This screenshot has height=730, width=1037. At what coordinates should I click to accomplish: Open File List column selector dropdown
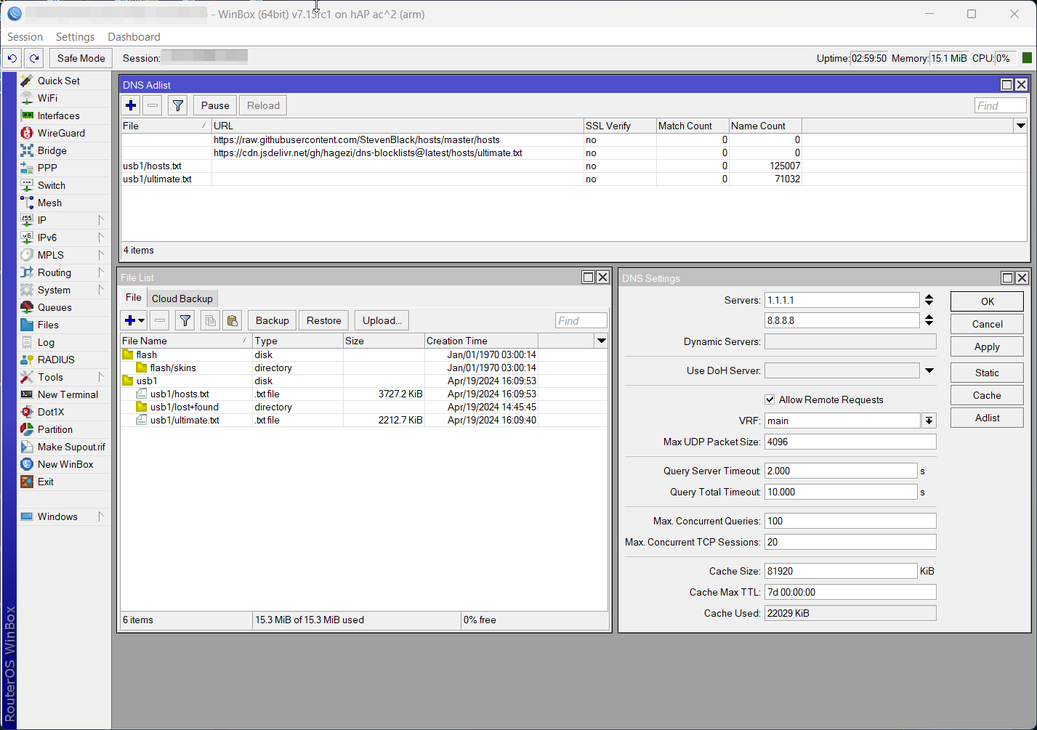[x=601, y=341]
